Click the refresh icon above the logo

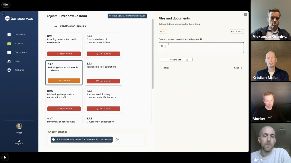[3, 14]
